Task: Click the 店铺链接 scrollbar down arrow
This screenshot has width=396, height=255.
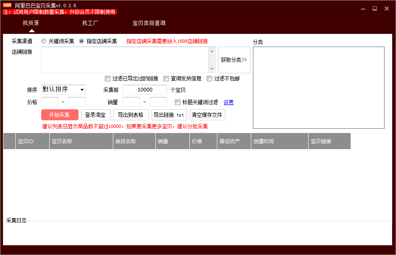Action: coord(212,69)
